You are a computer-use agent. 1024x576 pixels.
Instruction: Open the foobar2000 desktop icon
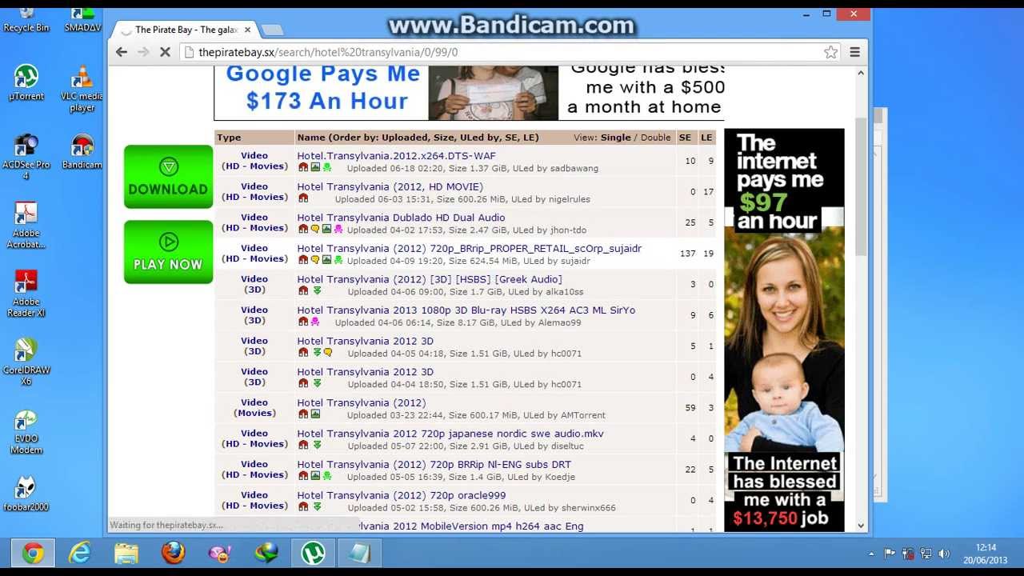[x=26, y=494]
